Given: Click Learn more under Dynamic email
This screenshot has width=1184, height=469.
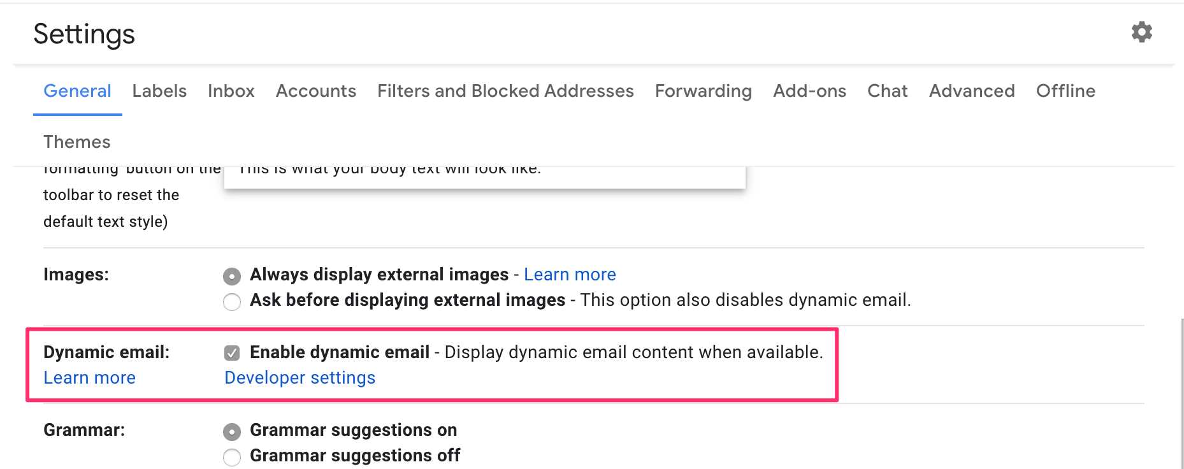Looking at the screenshot, I should (89, 378).
